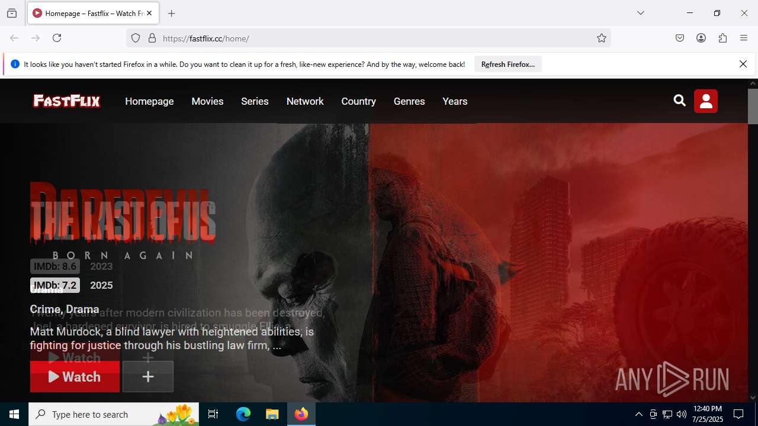758x426 pixels.
Task: Open the network status tray icon
Action: pos(667,414)
